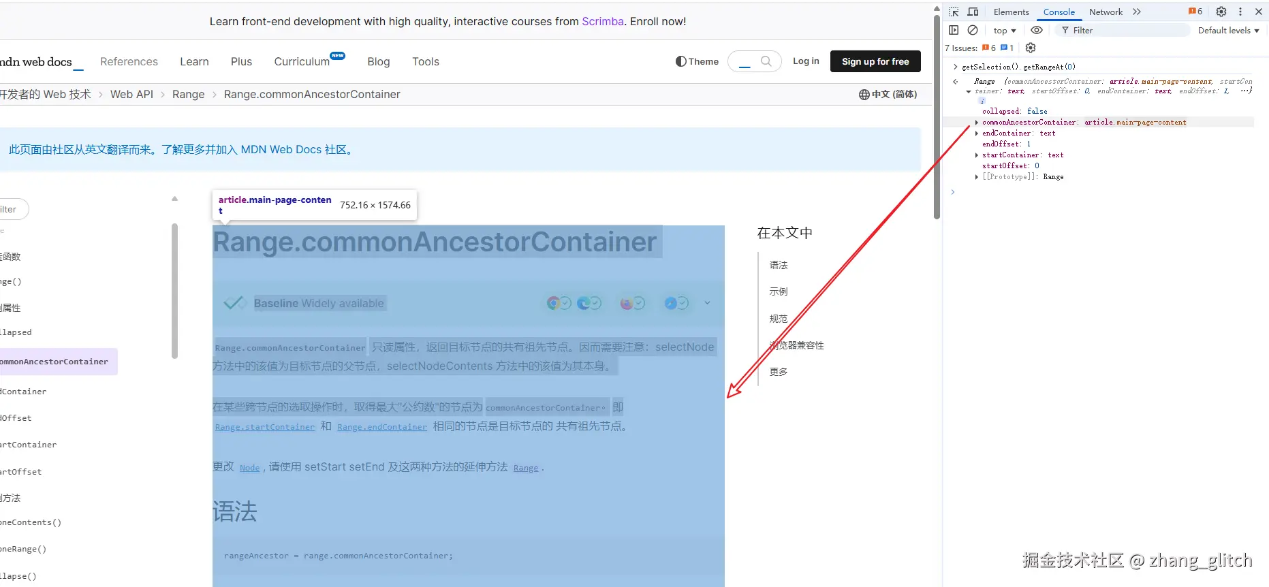The height and width of the screenshot is (587, 1269).
Task: Open the Default levels dropdown
Action: (x=1228, y=31)
